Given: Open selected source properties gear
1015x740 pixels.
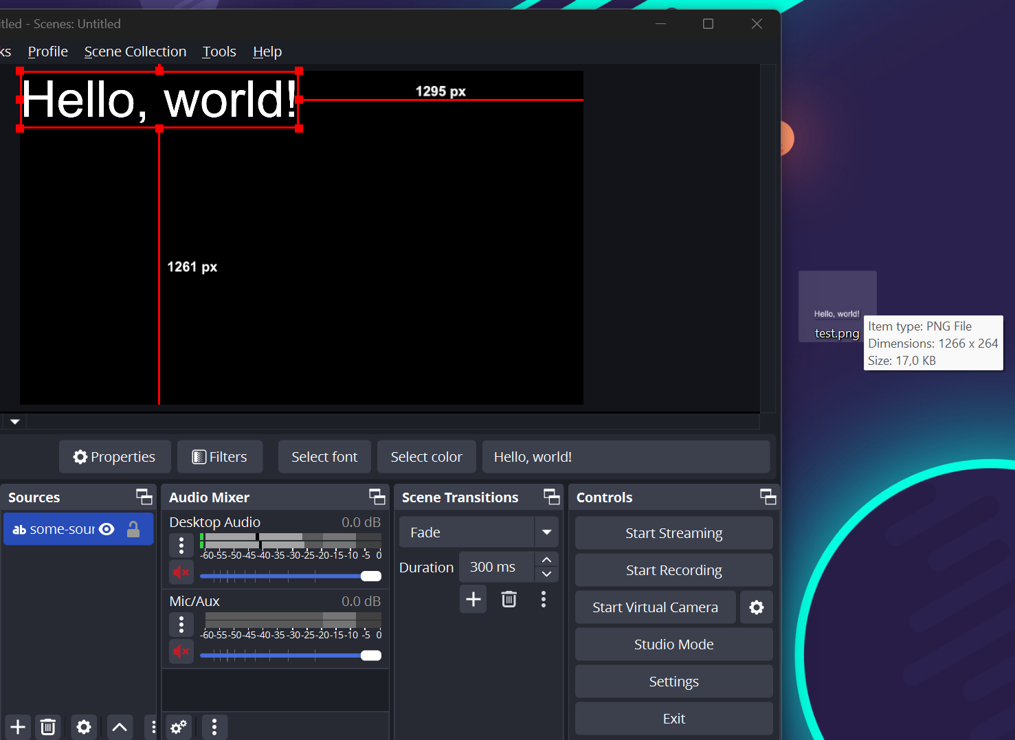Looking at the screenshot, I should 84,727.
